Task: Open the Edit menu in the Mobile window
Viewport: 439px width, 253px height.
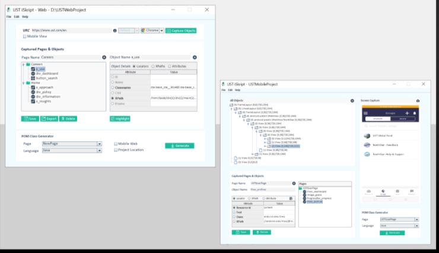Action: [x=230, y=90]
